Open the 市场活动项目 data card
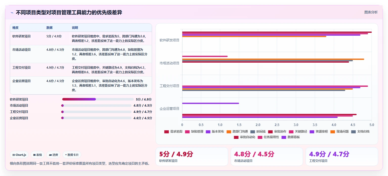 tap(267, 157)
